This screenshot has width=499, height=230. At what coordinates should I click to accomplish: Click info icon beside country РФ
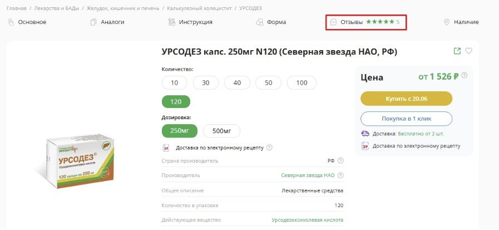point(340,161)
